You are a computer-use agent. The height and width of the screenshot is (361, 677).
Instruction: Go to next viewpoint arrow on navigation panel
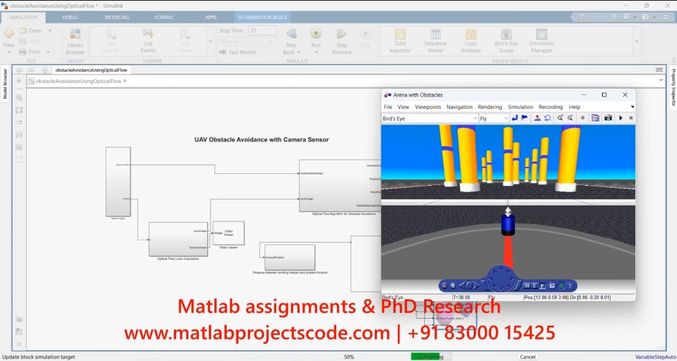[477, 285]
